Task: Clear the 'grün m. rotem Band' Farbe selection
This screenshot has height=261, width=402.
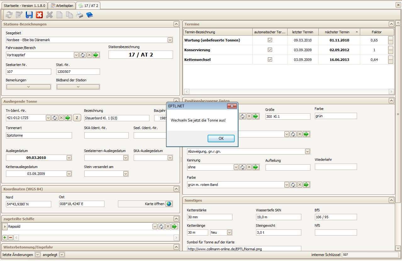Action: point(299,185)
